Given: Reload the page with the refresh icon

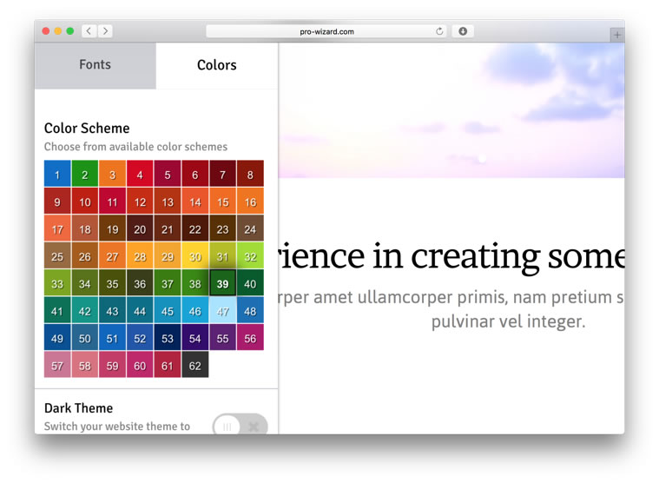Looking at the screenshot, I should (439, 31).
